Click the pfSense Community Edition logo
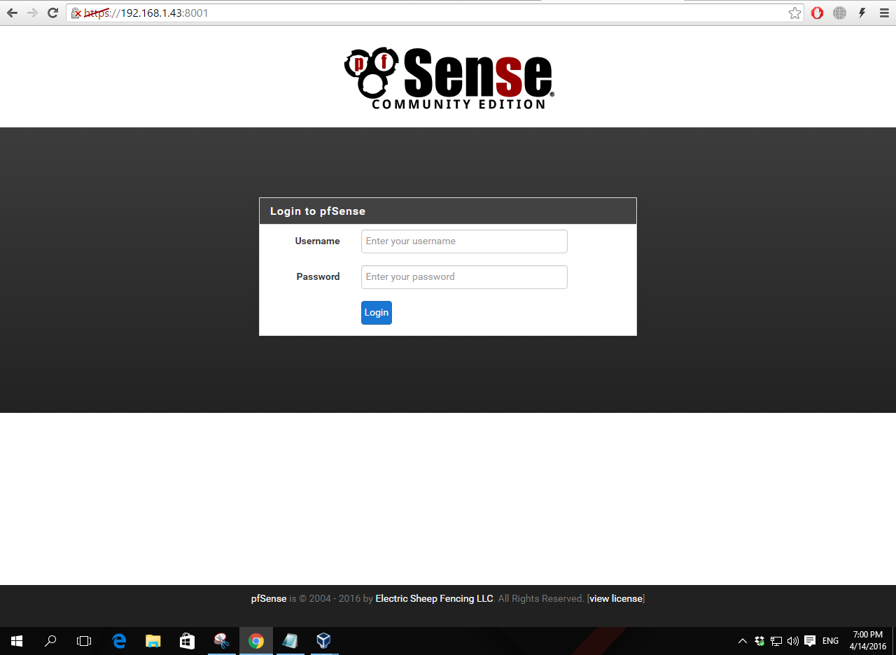896x655 pixels. 449,78
